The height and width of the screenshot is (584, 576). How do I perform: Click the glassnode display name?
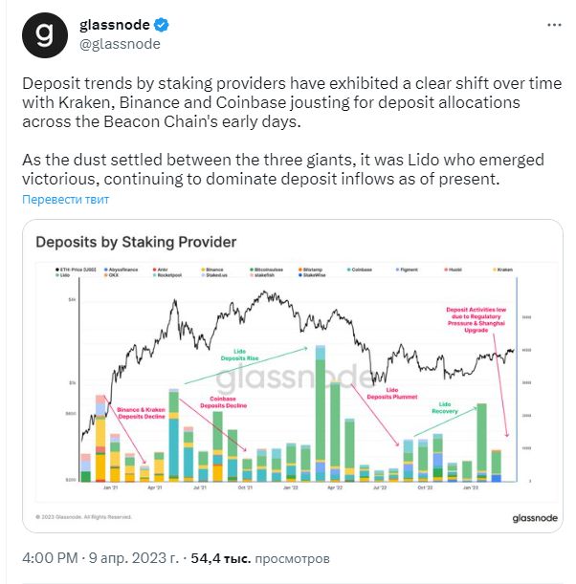[x=115, y=25]
